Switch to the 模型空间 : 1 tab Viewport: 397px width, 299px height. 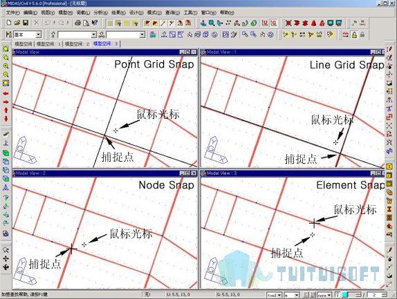[x=48, y=44]
